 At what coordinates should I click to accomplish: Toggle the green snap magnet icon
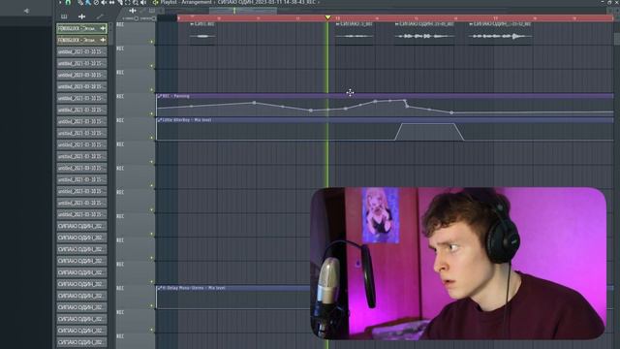[68, 2]
